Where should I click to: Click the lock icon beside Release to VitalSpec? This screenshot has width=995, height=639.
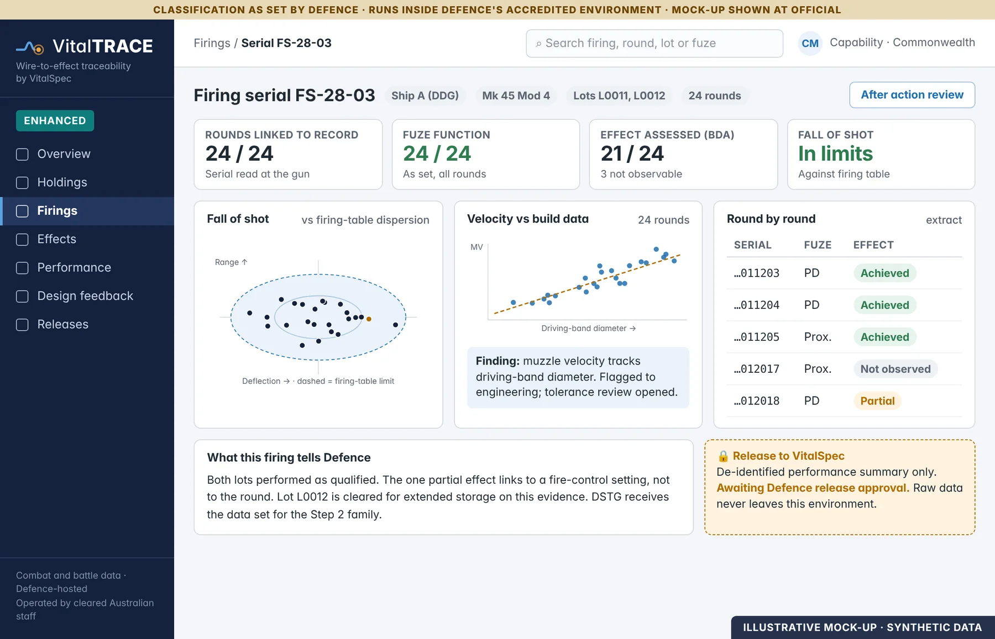point(722,456)
